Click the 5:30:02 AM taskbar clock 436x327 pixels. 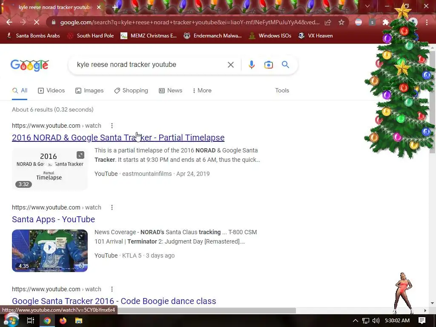(397, 321)
